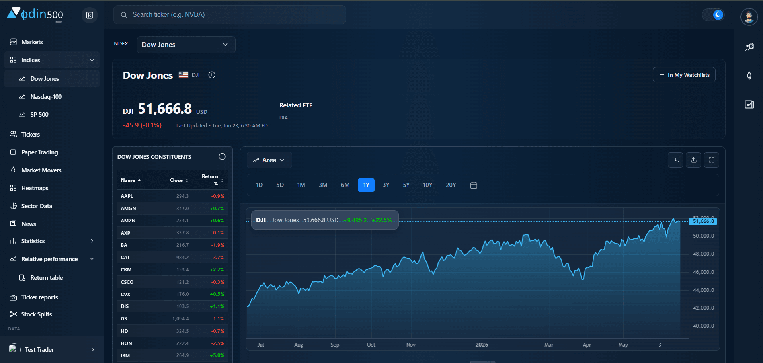This screenshot has height=363, width=763.
Task: Select the AAPL constituent row
Action: click(173, 196)
